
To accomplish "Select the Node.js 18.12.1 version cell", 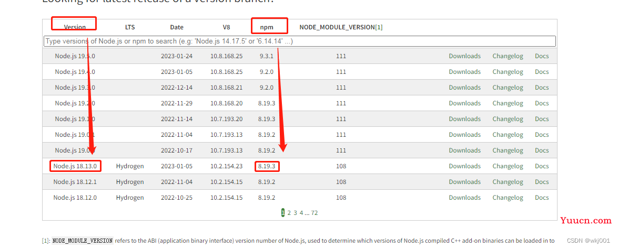I will (x=75, y=182).
